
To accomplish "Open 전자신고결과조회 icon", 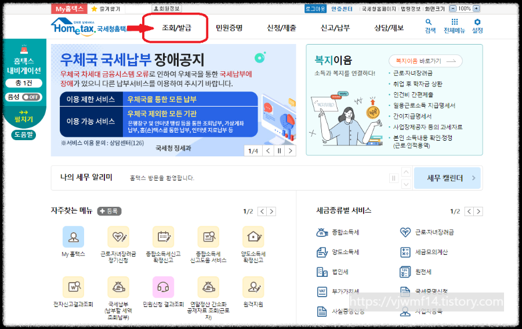I will (73, 287).
